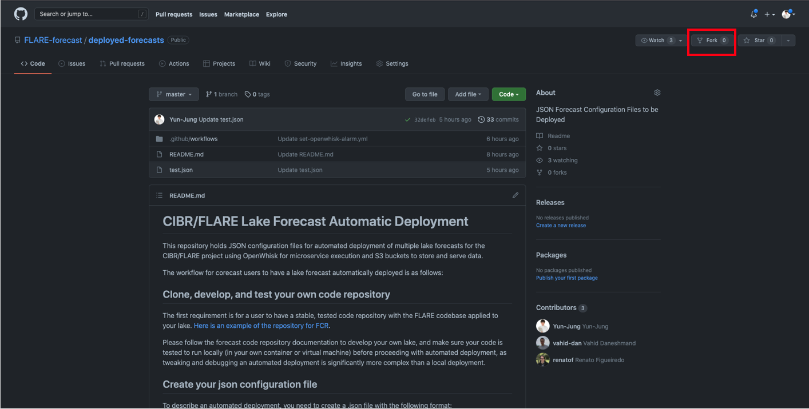Open the Add file dropdown

coord(468,94)
